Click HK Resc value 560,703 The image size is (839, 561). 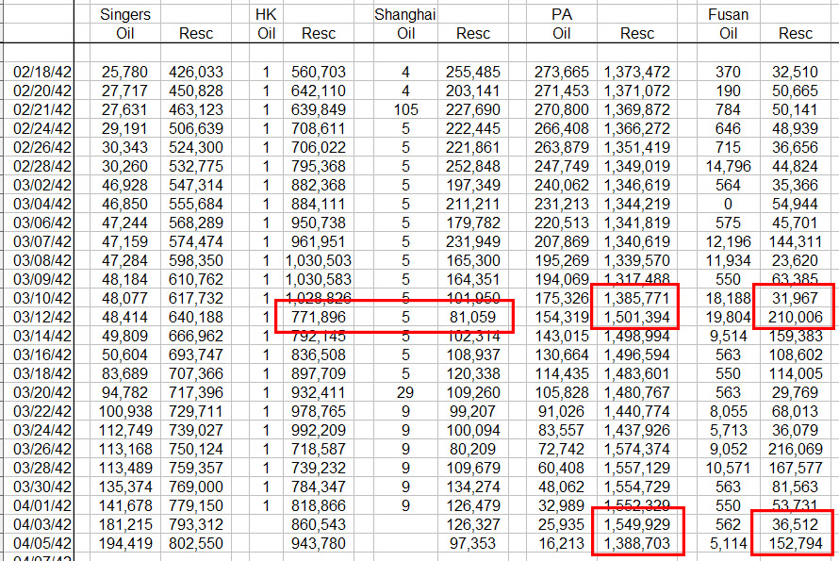point(319,73)
